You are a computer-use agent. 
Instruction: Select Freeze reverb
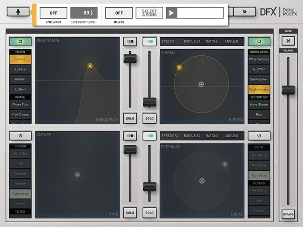pyautogui.click(x=20, y=204)
